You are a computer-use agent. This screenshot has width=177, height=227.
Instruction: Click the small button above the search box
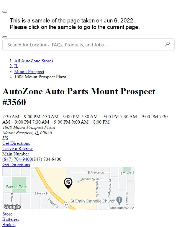pyautogui.click(x=5, y=37)
